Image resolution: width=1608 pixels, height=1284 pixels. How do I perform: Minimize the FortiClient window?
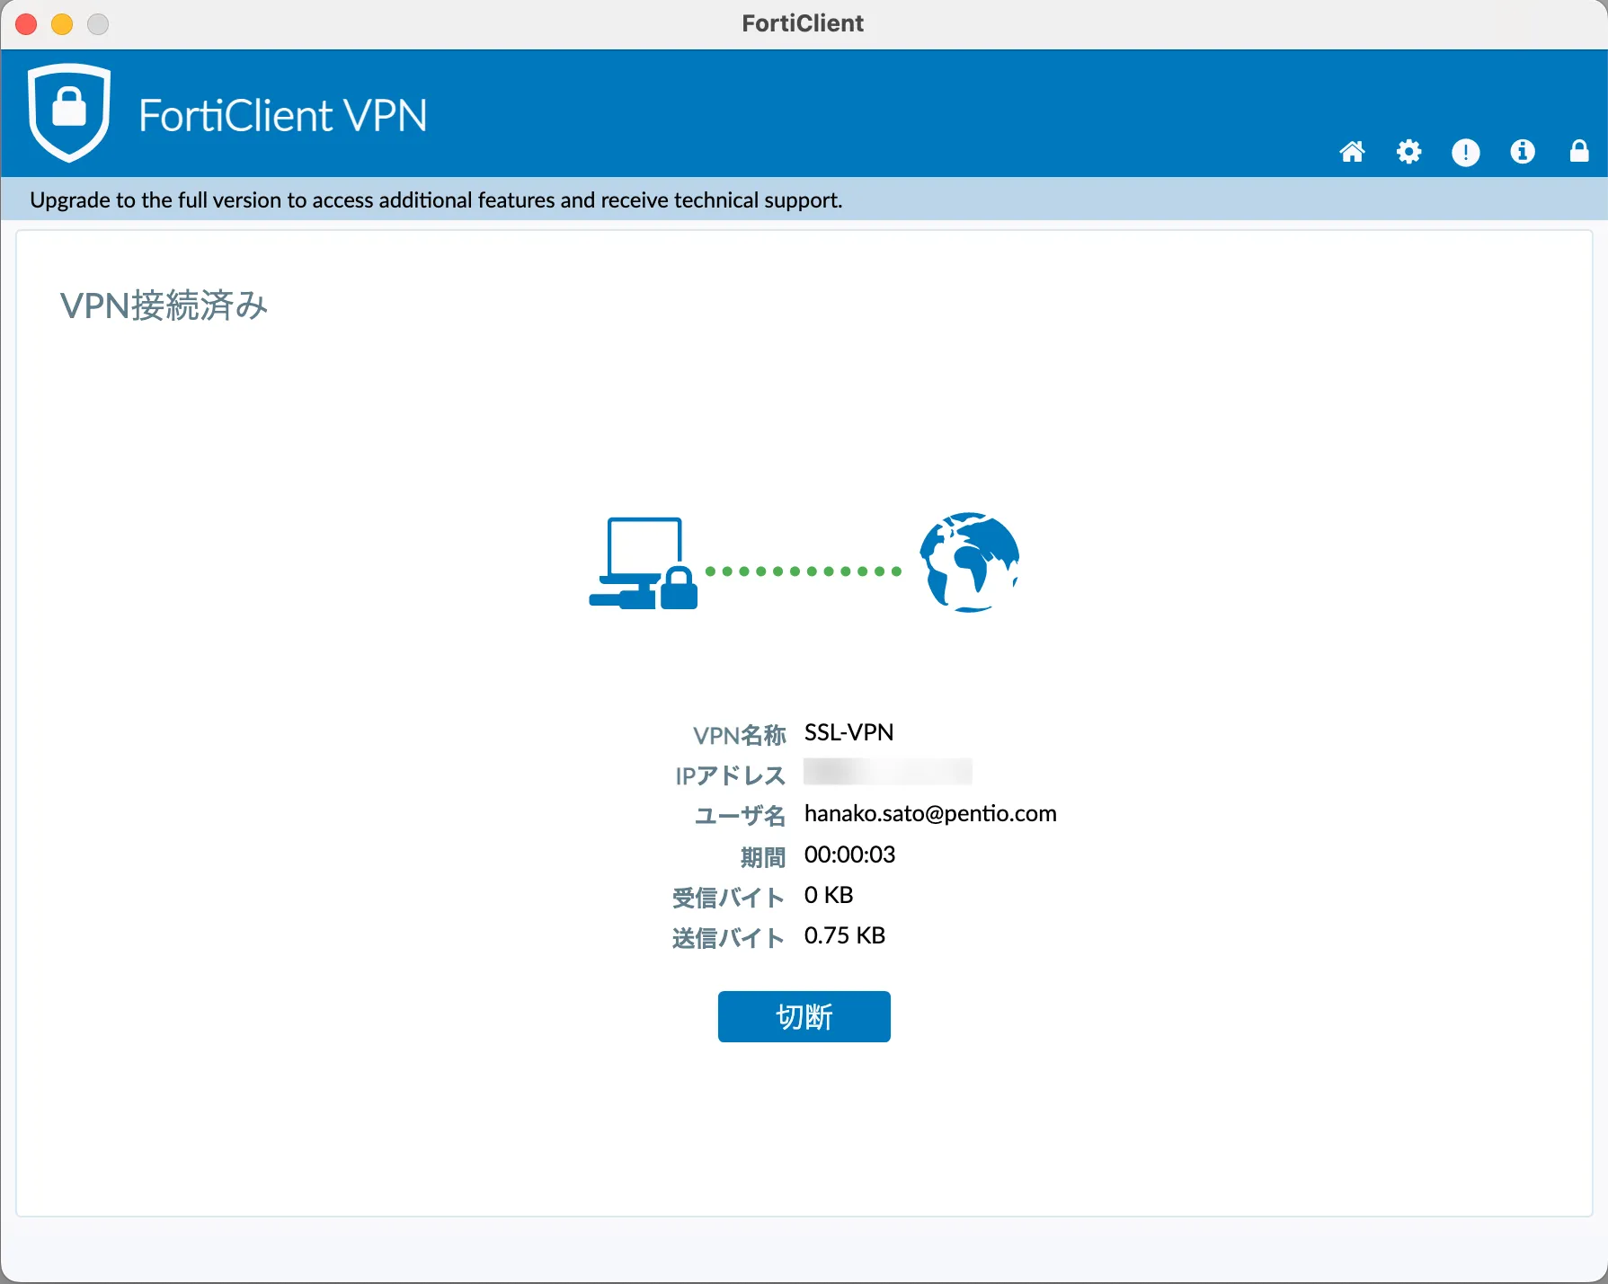coord(62,24)
